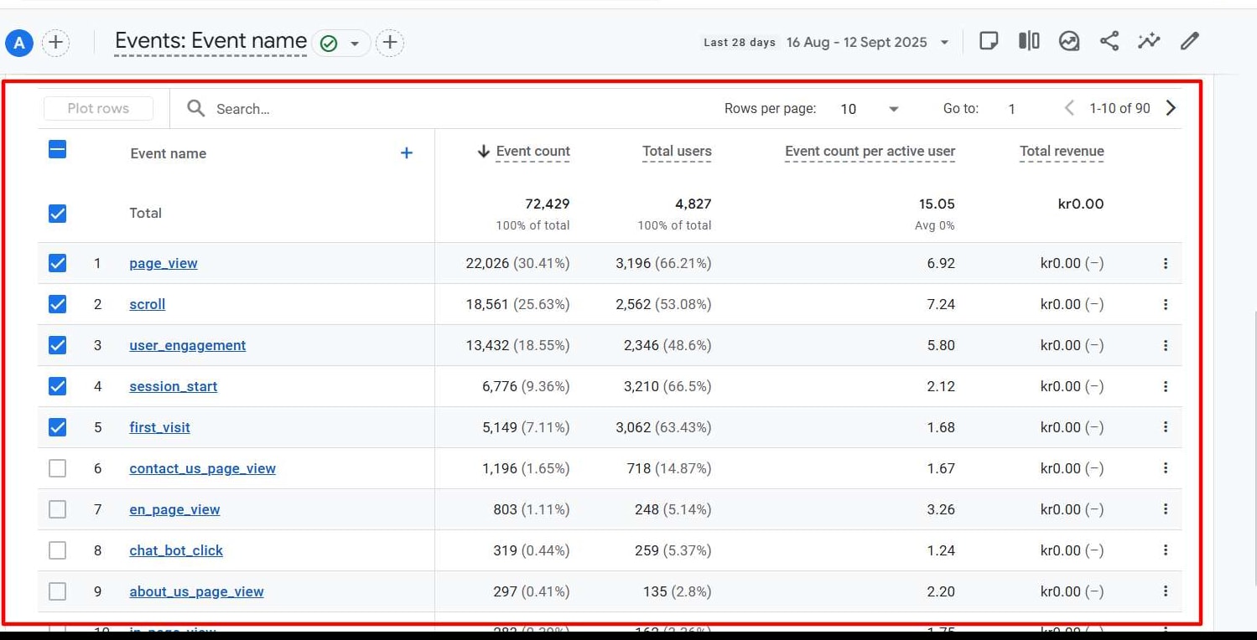Image resolution: width=1257 pixels, height=640 pixels.
Task: Open the scroll event link
Action: coord(148,304)
